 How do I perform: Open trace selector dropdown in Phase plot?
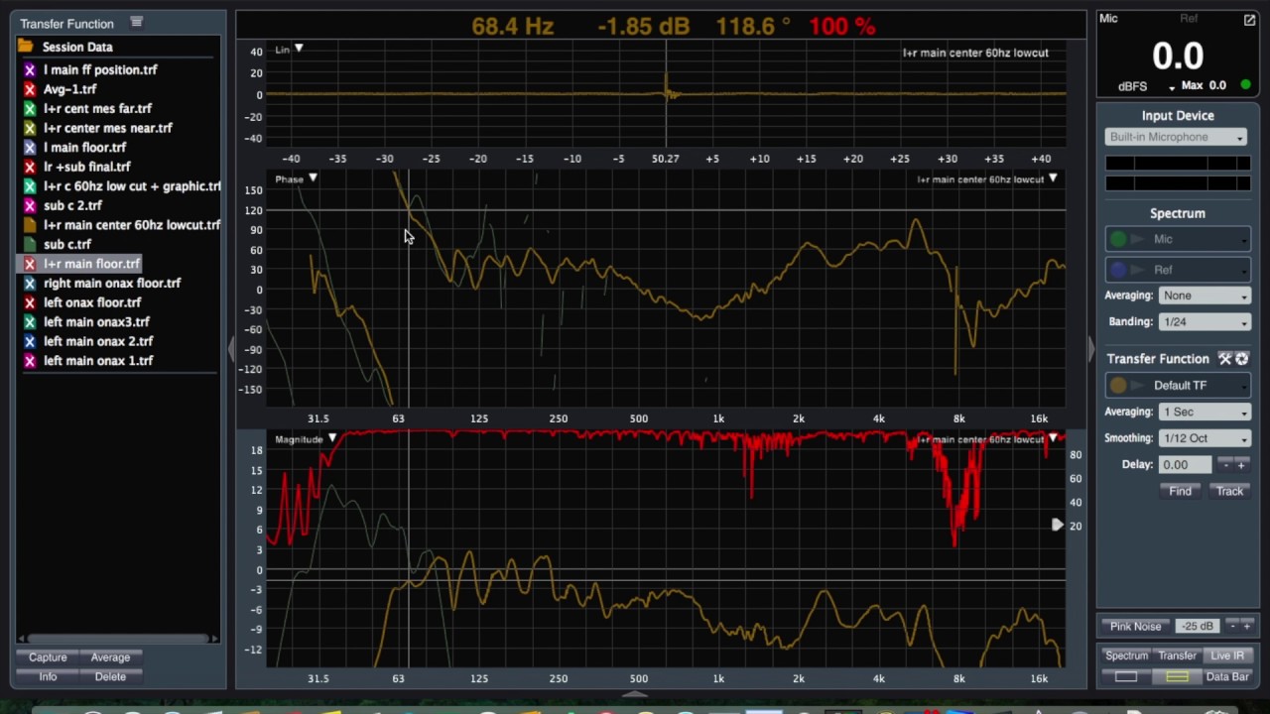(1053, 178)
